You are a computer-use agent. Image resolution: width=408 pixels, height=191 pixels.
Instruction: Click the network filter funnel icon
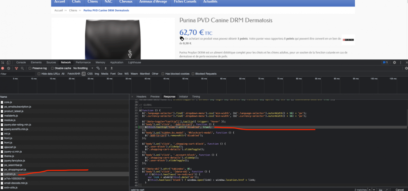[x=17, y=68]
